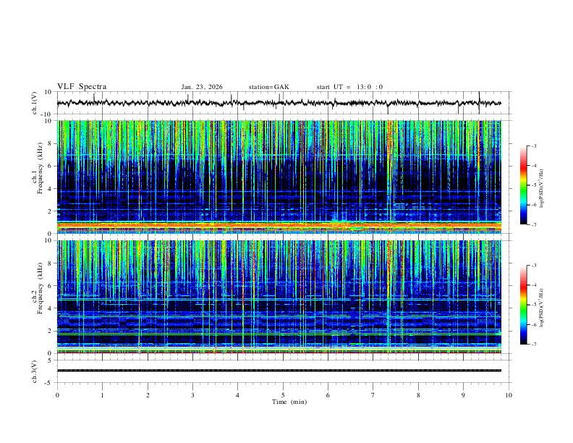Click the Jan. 23, 2026 date label
Screen dimensions: 573x443
click(x=202, y=87)
